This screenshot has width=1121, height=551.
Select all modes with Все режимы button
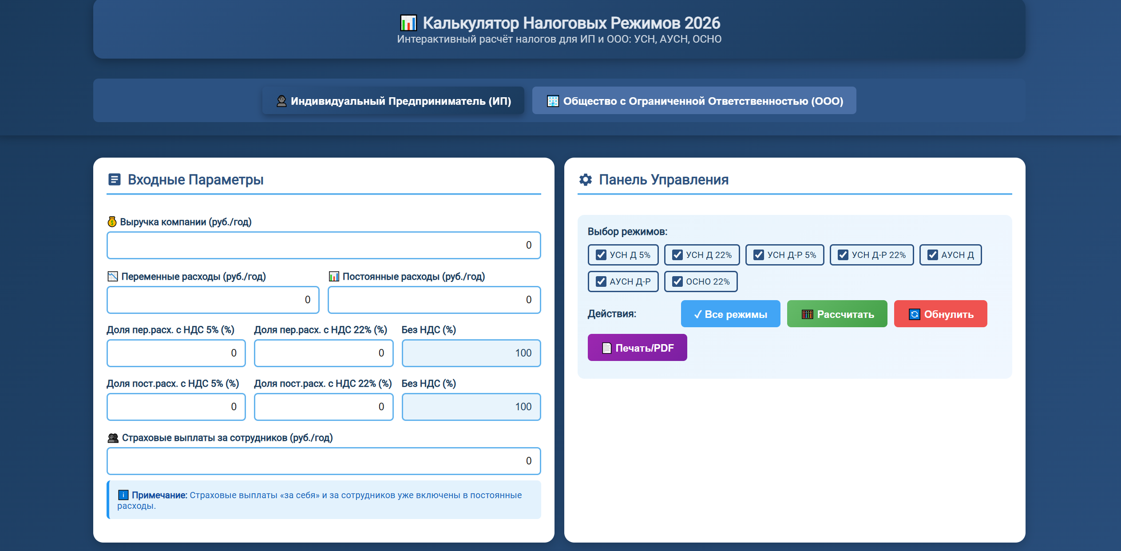pos(731,314)
